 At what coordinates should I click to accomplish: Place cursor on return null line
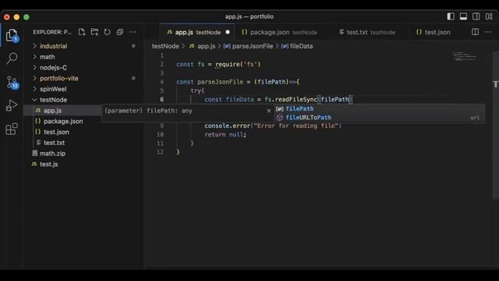[x=225, y=134]
